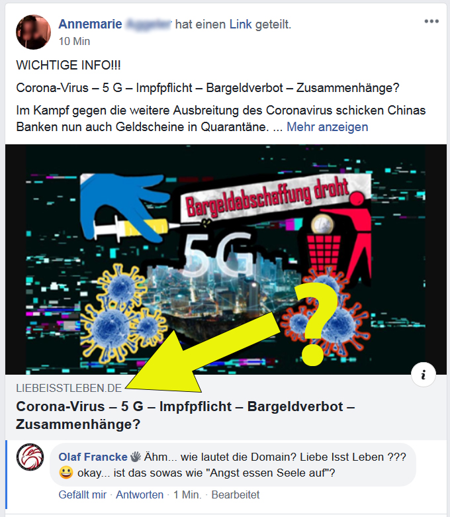This screenshot has height=517, width=450.
Task: Like the comment with Gefällt mir
Action: point(83,494)
